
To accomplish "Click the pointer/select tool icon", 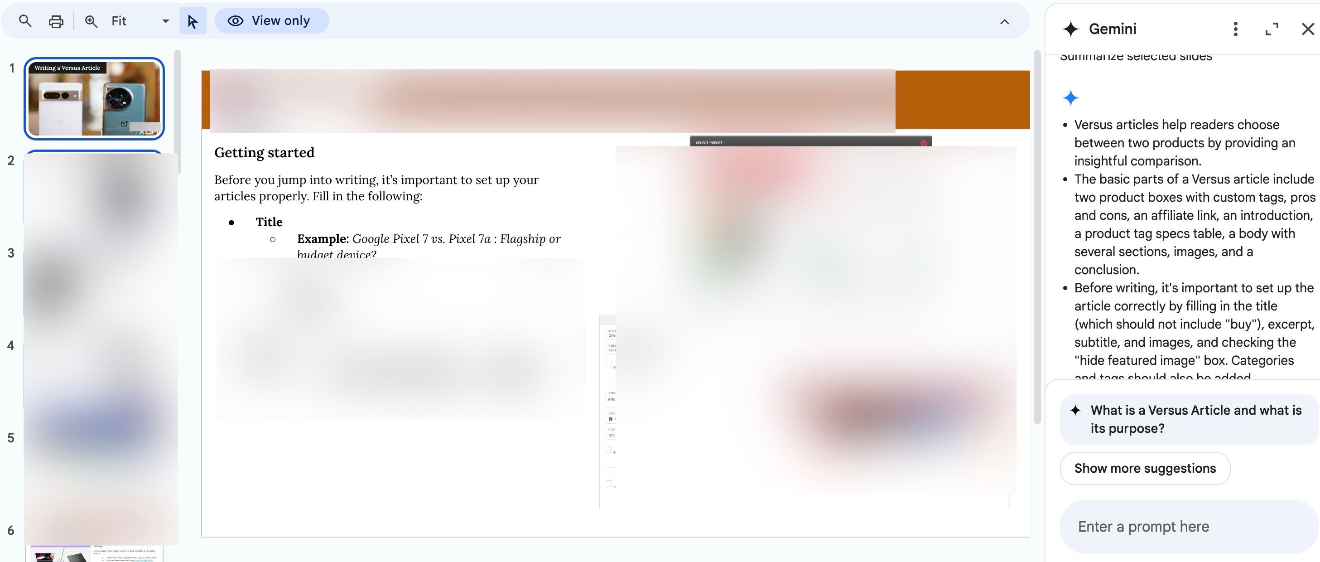I will pos(193,20).
